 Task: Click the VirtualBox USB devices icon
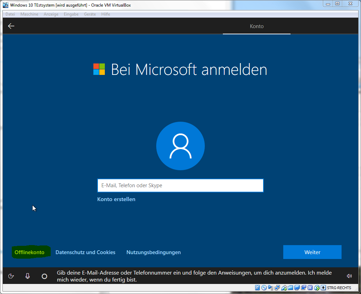(x=284, y=288)
